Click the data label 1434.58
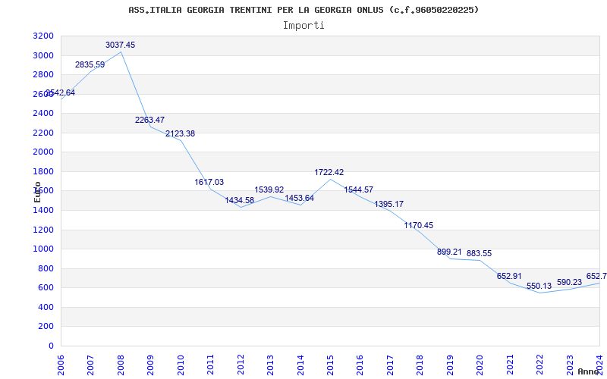Image resolution: width=607 pixels, height=379 pixels. 240,200
